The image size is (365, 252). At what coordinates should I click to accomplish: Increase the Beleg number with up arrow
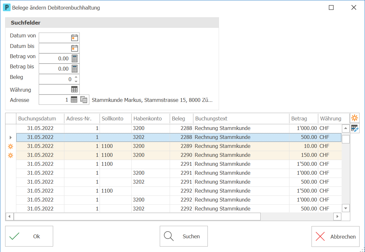[x=76, y=77]
